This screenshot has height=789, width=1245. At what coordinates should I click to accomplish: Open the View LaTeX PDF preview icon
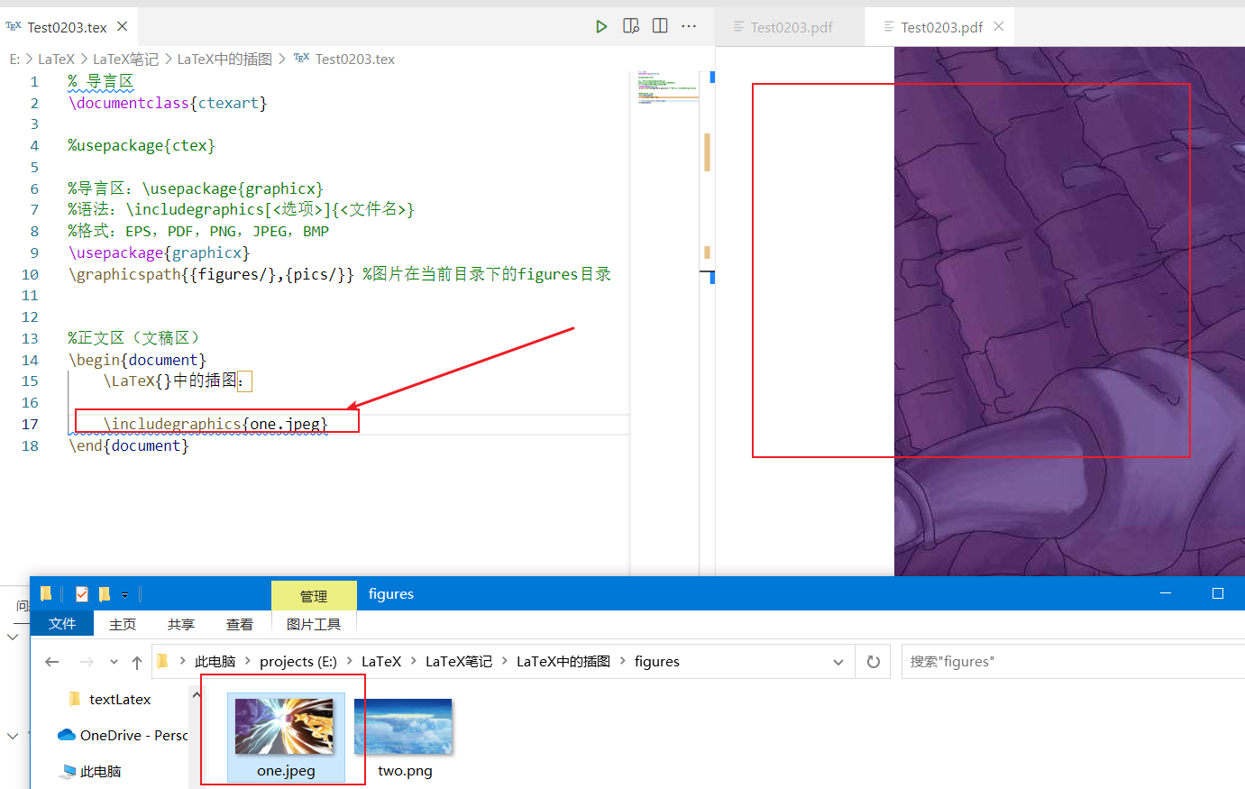pyautogui.click(x=631, y=26)
